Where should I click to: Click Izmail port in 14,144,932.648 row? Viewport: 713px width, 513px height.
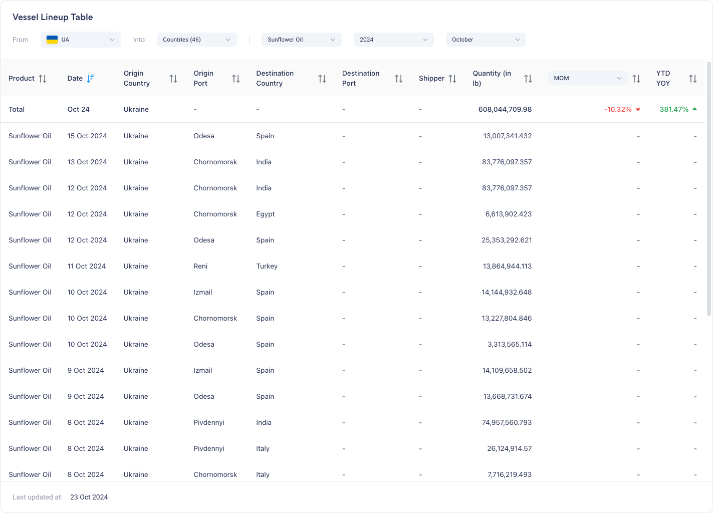[x=203, y=292]
